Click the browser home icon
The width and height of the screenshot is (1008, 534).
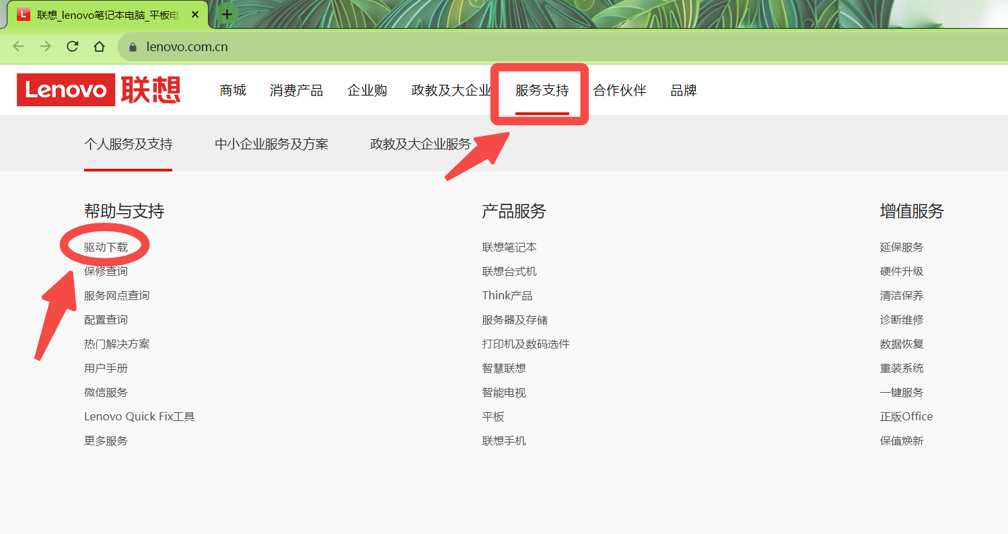point(99,46)
